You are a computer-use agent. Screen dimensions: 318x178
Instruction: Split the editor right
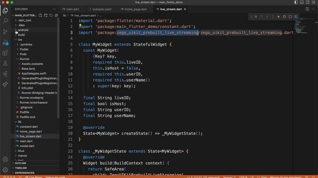coord(307,9)
